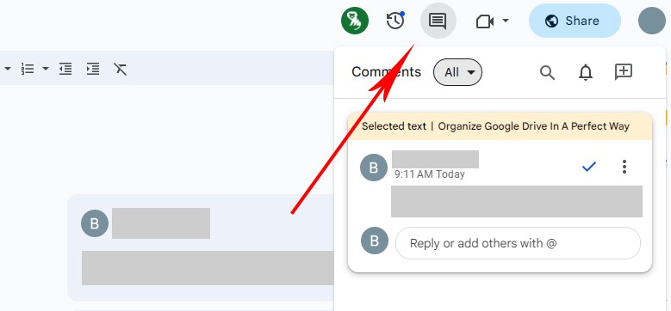Viewport: 671px width, 311px height.
Task: Search comments with magnifier icon
Action: click(x=547, y=72)
